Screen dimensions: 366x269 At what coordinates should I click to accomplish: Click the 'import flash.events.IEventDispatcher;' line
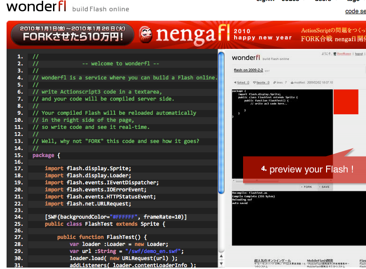(102, 182)
